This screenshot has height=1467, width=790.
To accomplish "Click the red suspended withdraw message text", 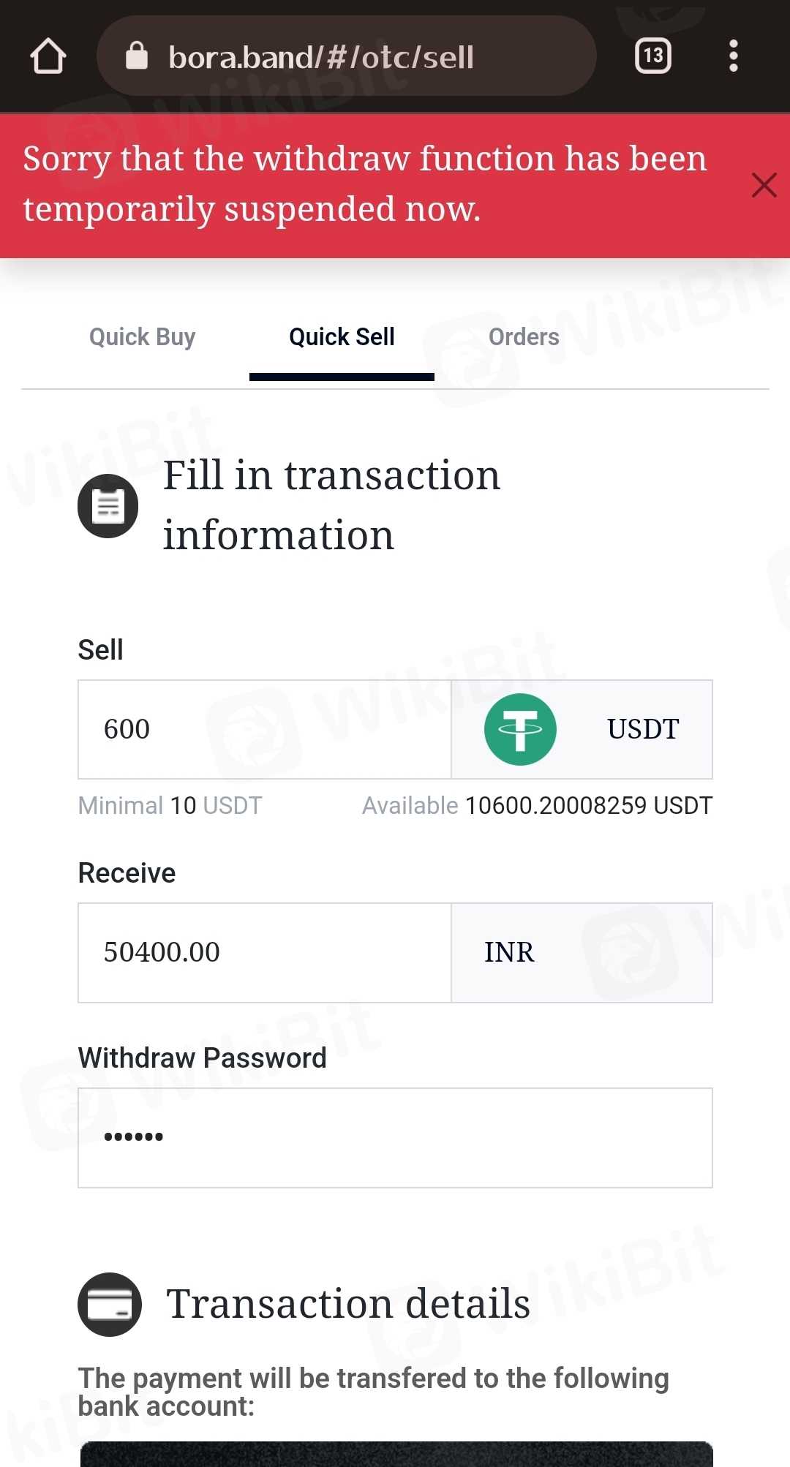I will tap(364, 184).
